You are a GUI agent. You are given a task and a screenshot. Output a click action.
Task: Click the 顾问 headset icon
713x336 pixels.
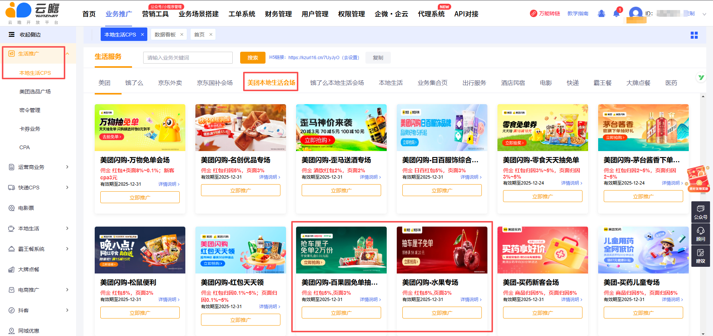point(700,234)
